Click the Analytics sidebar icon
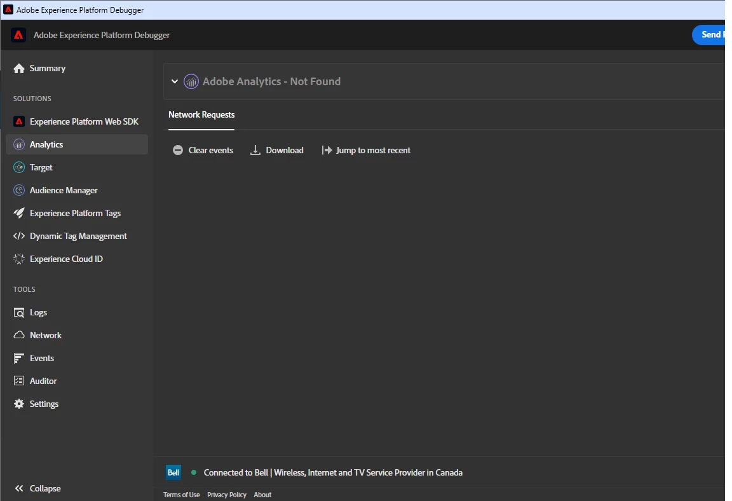The image size is (732, 501). 18,145
